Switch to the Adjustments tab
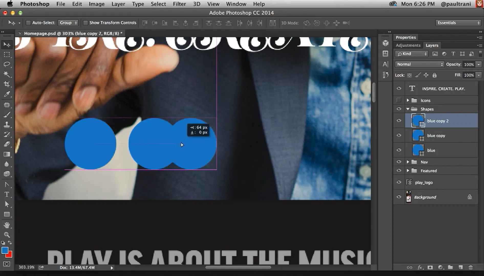The height and width of the screenshot is (276, 484). click(x=408, y=45)
